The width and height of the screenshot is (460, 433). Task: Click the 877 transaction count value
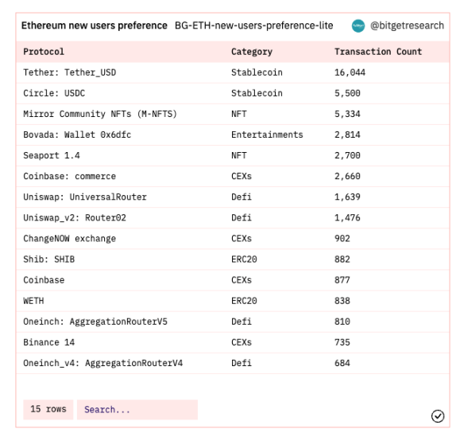[342, 280]
